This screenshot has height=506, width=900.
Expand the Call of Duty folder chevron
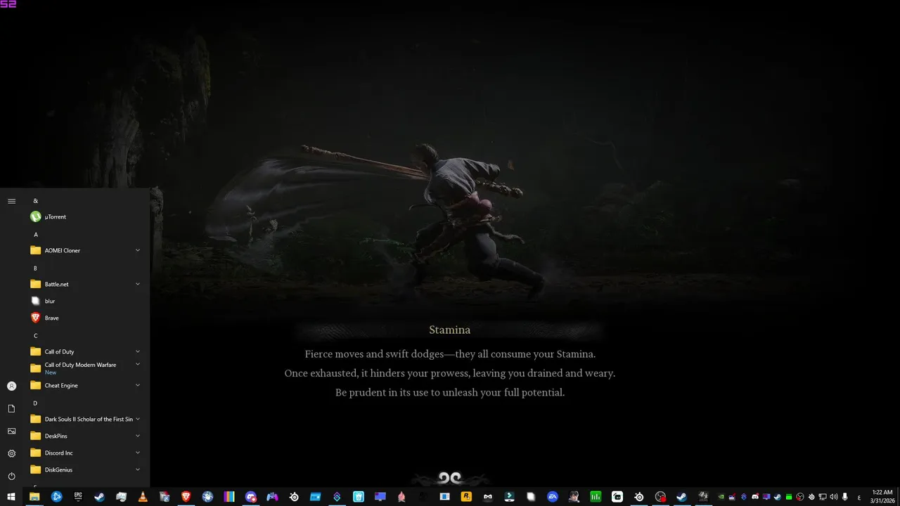pyautogui.click(x=138, y=351)
